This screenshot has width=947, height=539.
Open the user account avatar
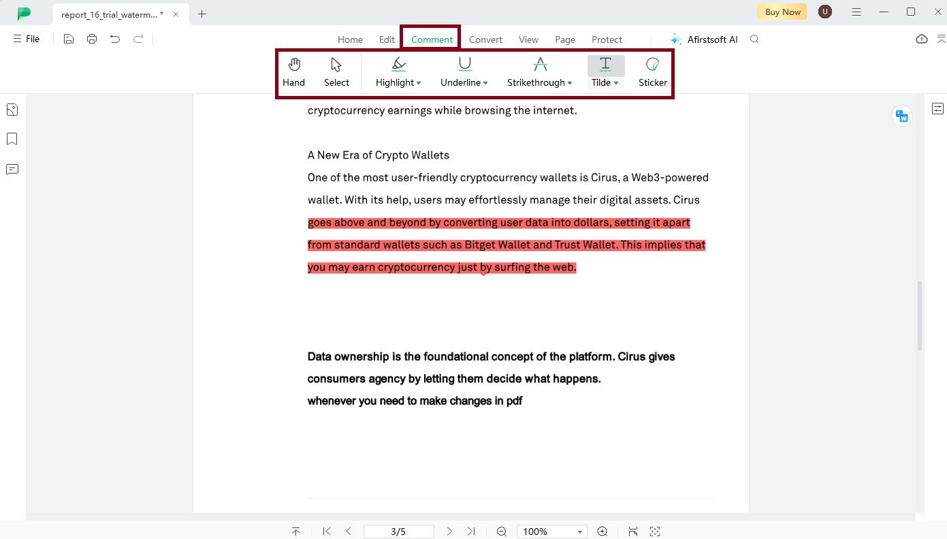point(825,12)
